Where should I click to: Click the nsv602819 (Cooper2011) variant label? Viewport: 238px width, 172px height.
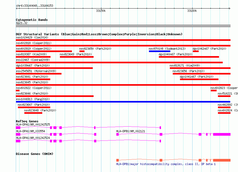click(34, 49)
